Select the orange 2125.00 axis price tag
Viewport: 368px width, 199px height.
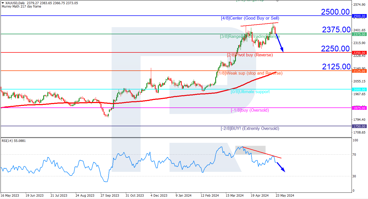tap(359, 71)
